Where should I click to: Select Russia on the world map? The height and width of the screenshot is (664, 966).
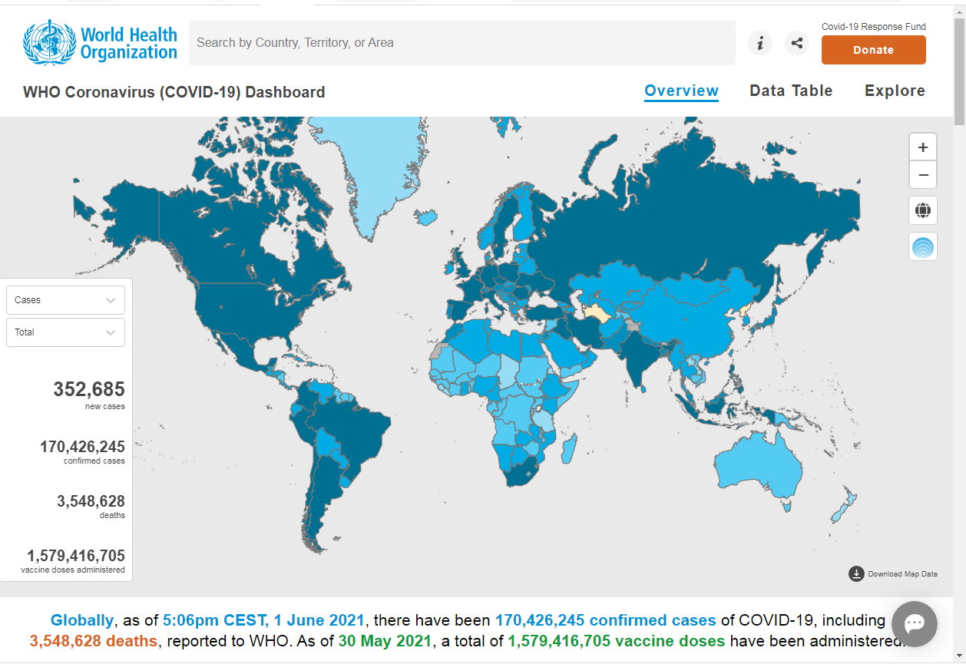691,207
